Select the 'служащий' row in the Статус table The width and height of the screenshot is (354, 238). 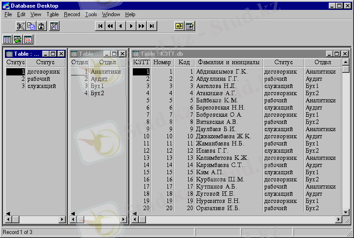click(x=41, y=86)
